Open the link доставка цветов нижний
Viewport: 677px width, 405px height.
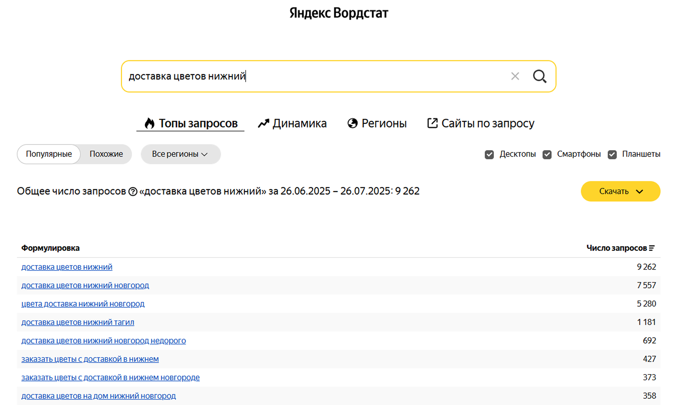click(67, 267)
